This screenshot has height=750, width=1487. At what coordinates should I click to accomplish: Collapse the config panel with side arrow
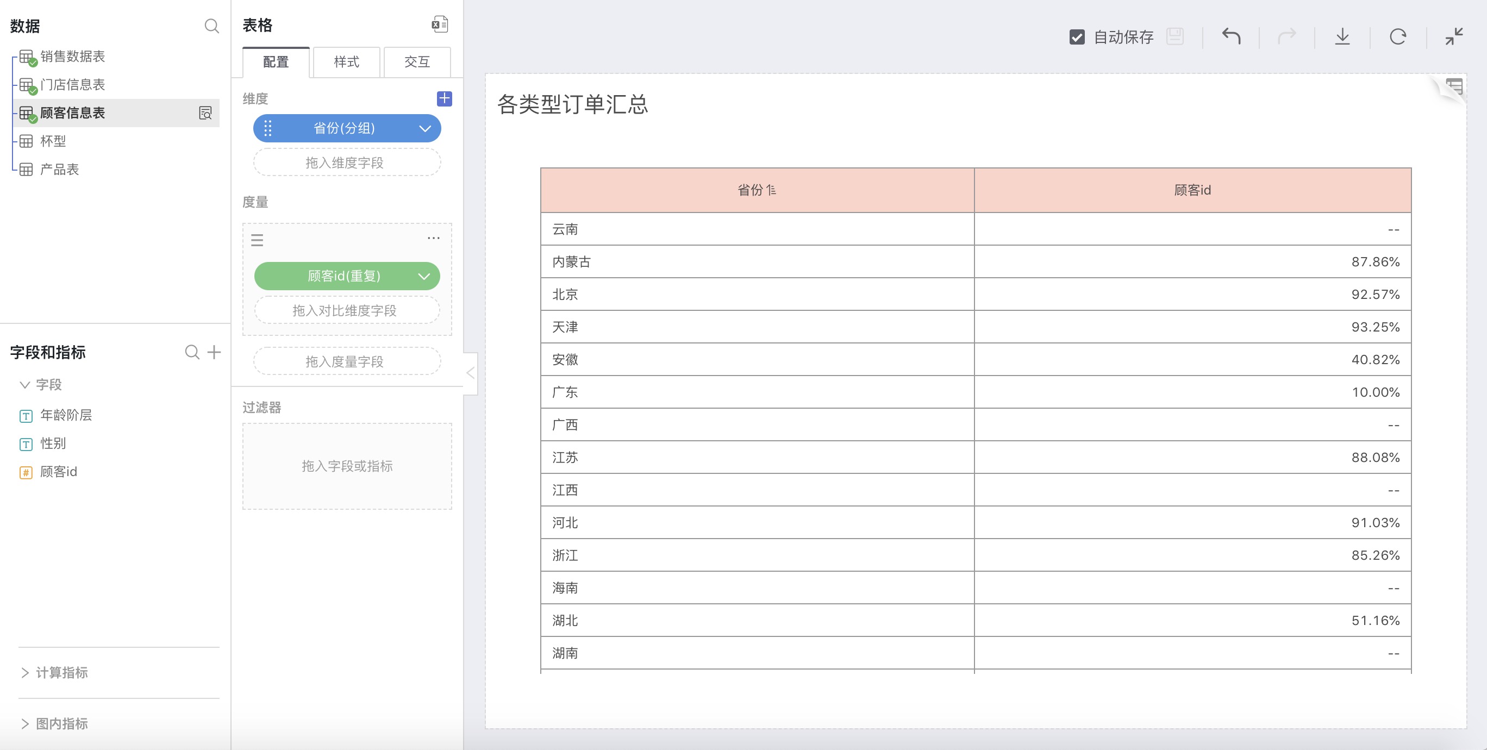[x=471, y=373]
